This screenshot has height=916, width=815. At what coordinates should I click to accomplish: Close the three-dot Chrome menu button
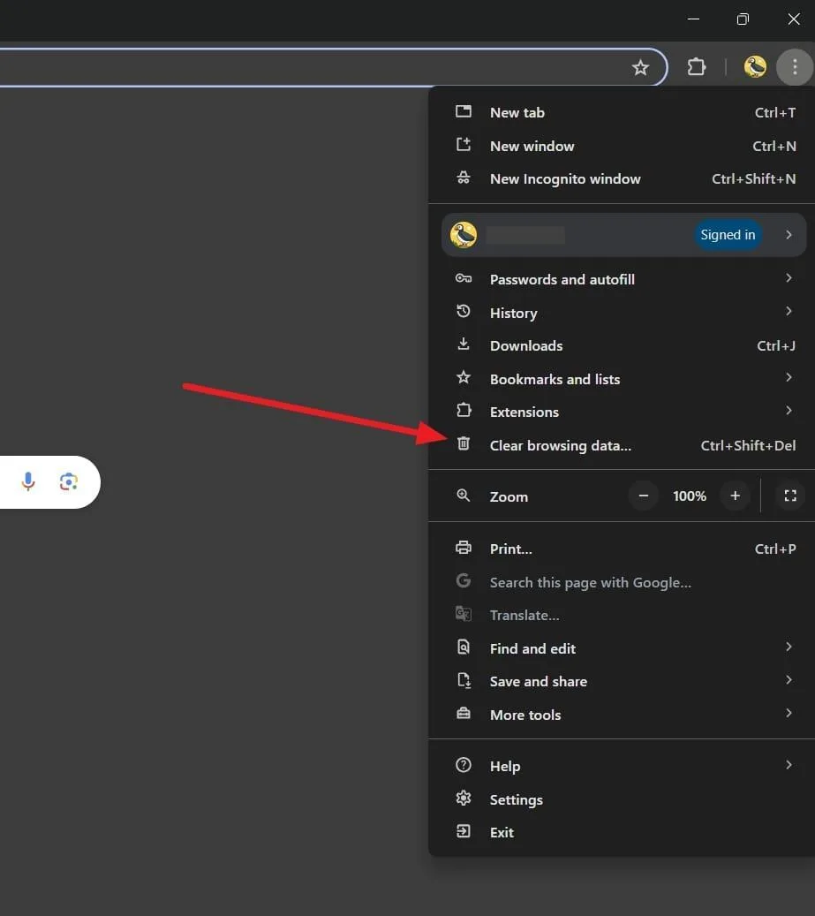795,67
